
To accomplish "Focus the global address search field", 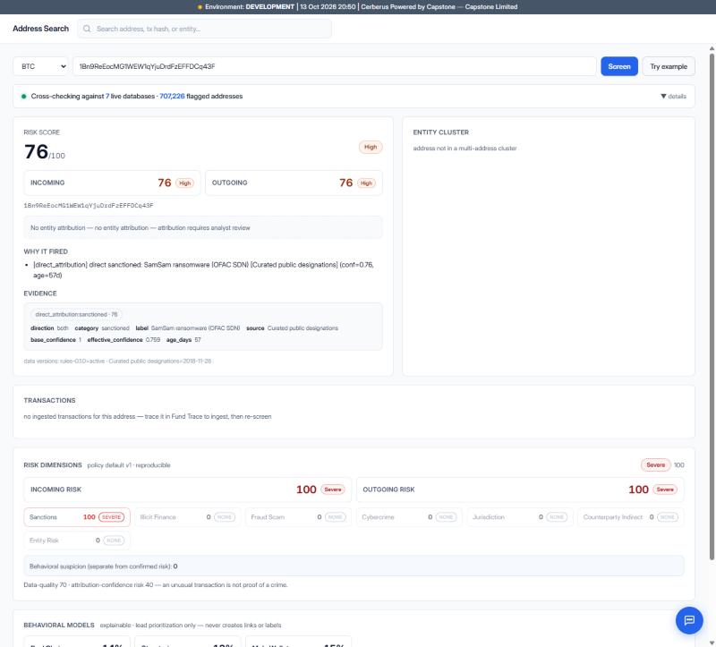I will point(205,29).
